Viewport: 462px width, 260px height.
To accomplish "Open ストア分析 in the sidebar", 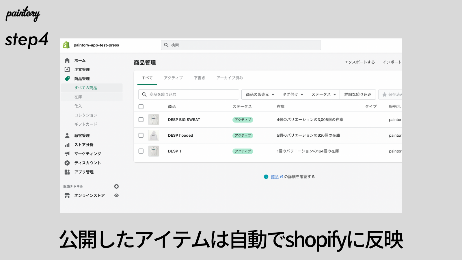I will pos(84,145).
